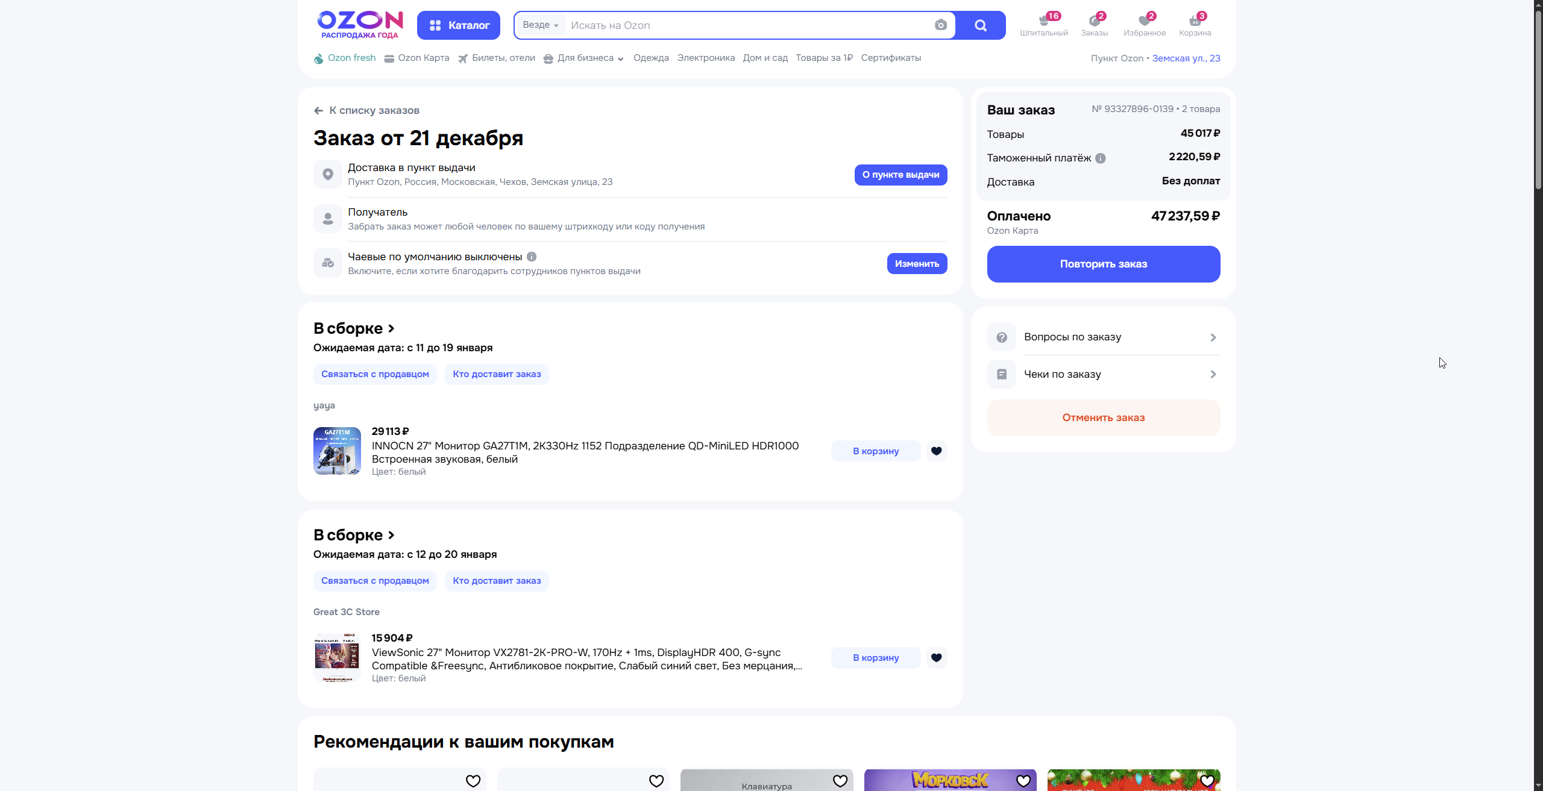
Task: Expand the Для бизнеса dropdown menu
Action: pyautogui.click(x=583, y=58)
